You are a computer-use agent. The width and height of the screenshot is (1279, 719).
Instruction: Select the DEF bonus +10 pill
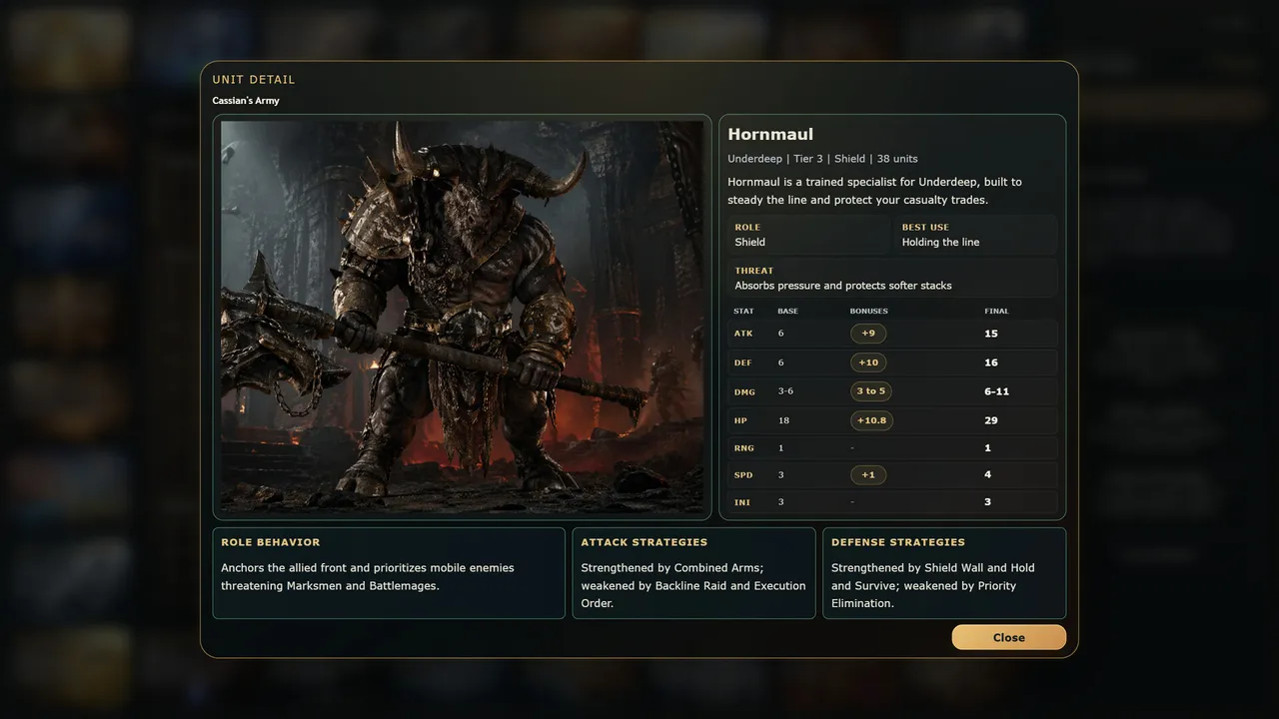pos(868,362)
